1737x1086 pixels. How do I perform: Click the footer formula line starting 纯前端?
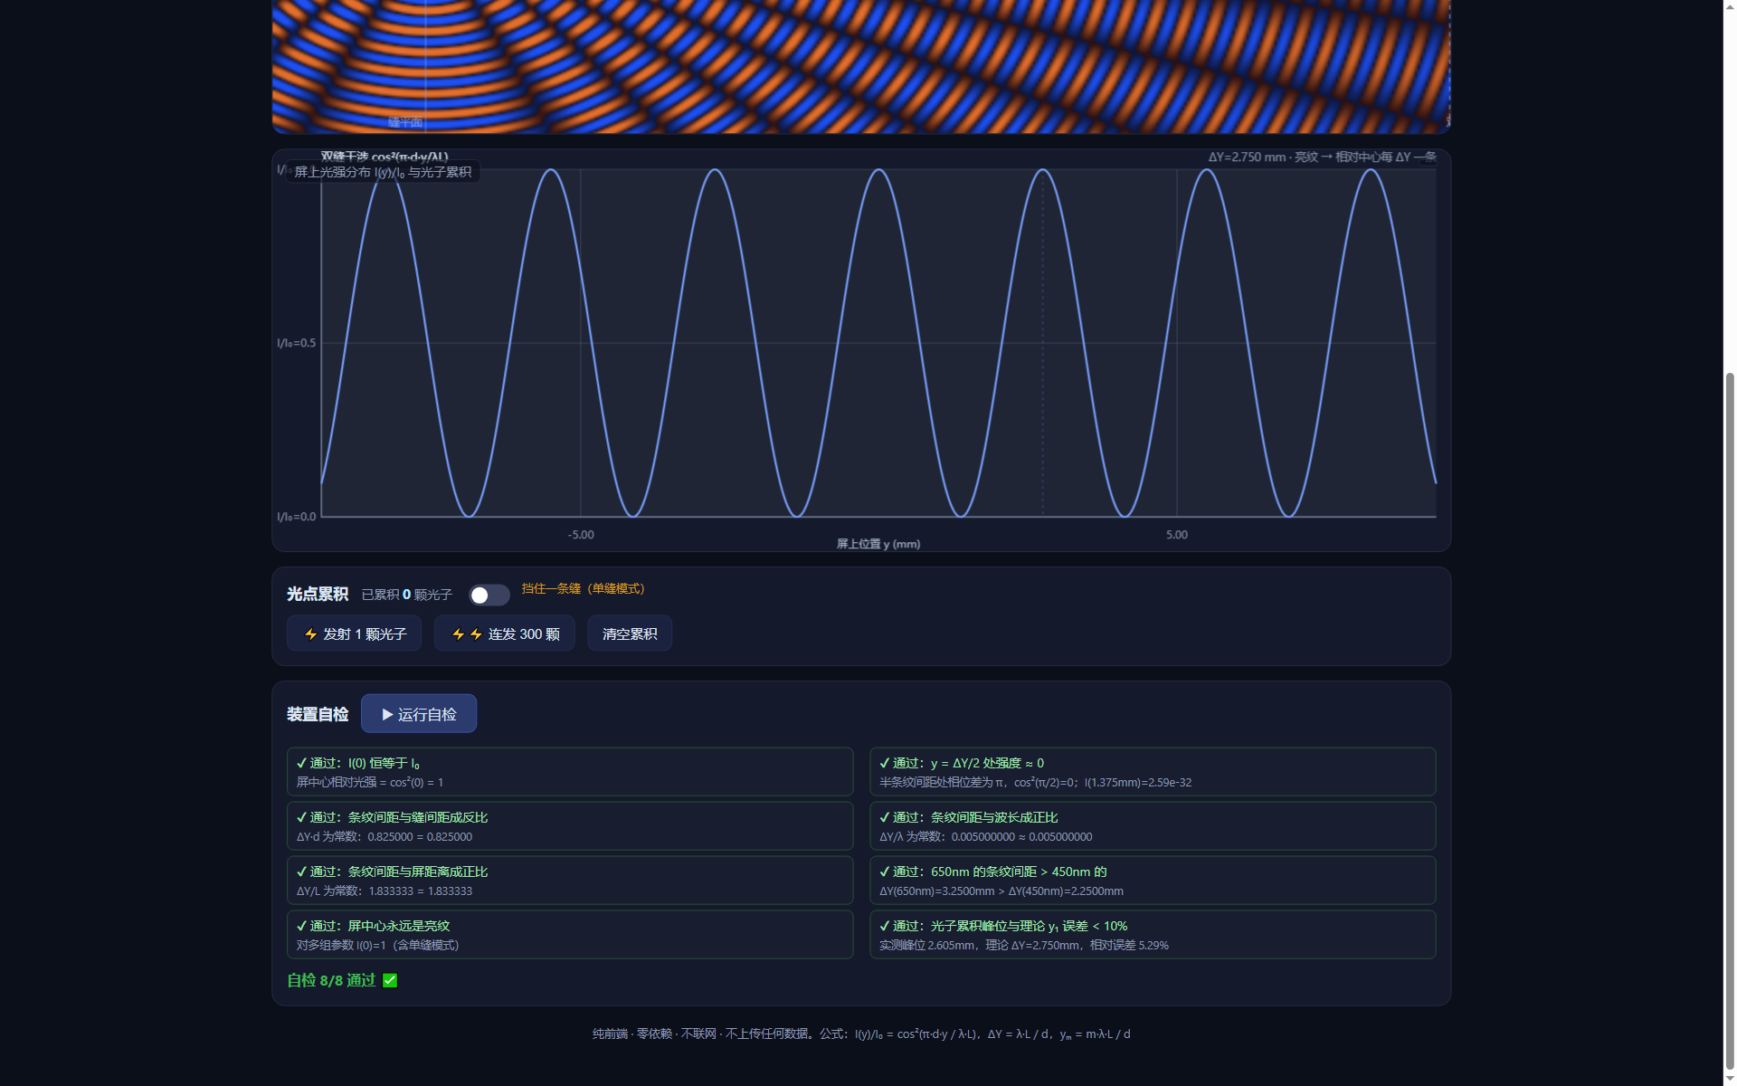coord(861,1034)
